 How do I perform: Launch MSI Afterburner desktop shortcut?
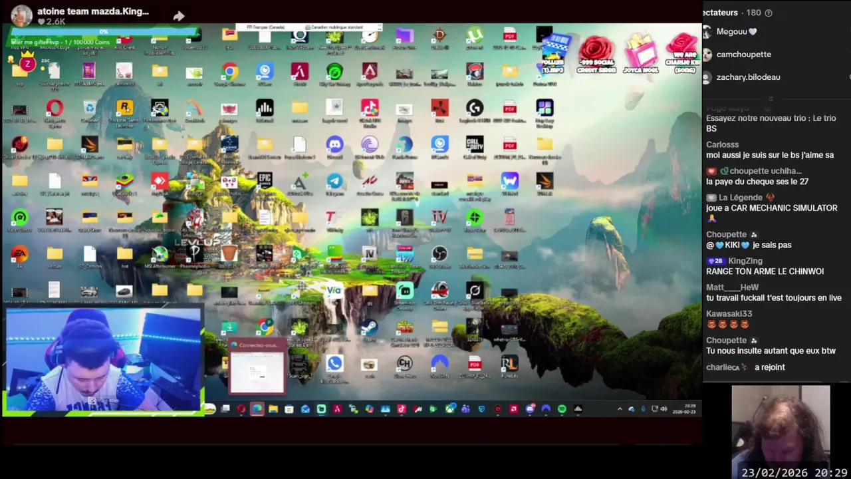pos(160,253)
